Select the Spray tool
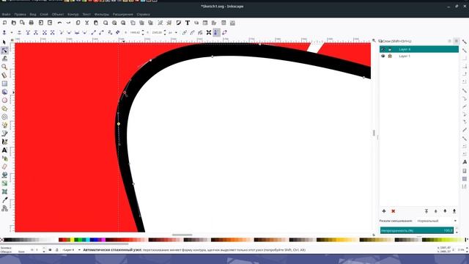This screenshot has width=469, height=264. 4,158
